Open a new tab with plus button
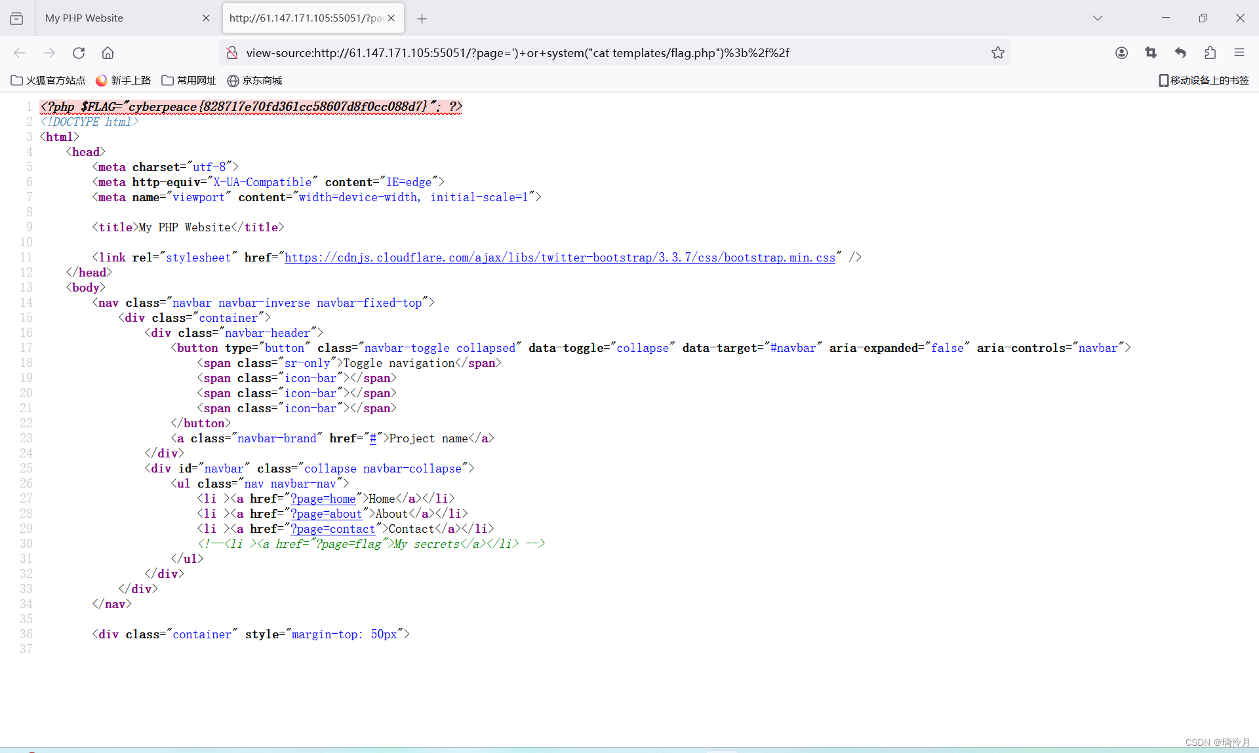1259x753 pixels. point(422,19)
